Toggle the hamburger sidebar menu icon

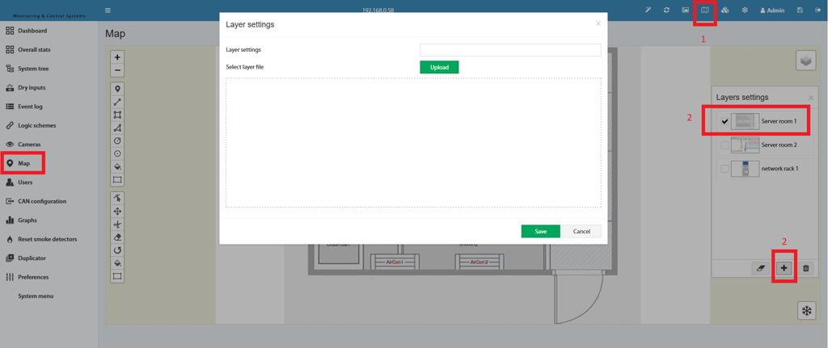108,10
